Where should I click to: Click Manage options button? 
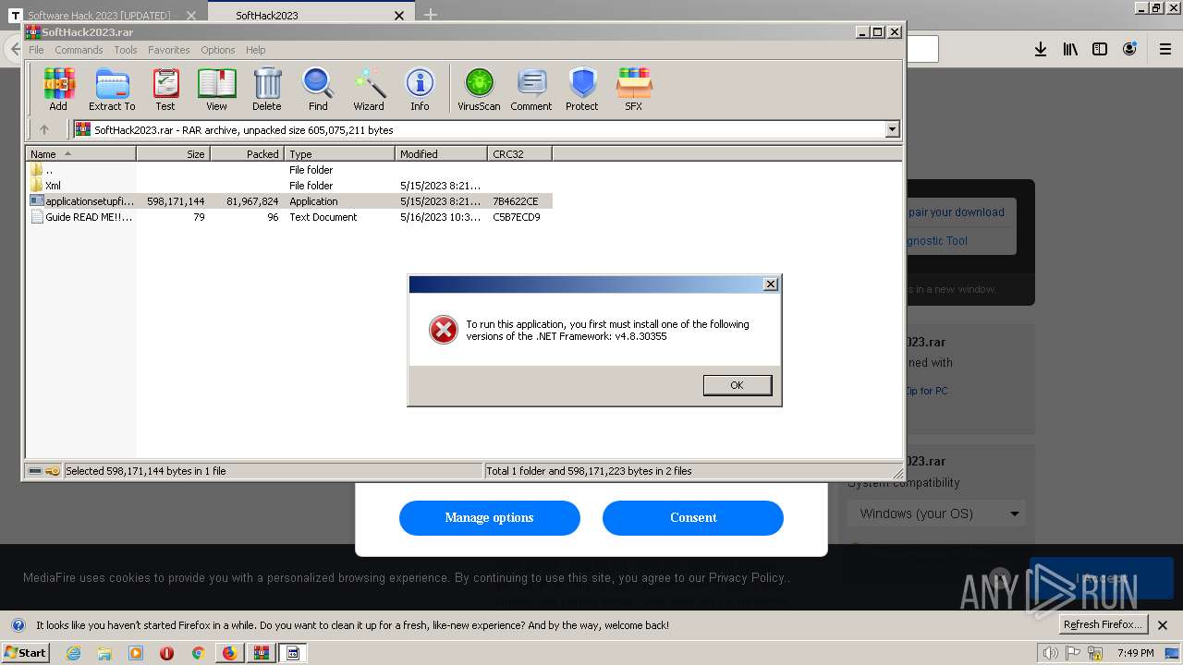pyautogui.click(x=489, y=517)
